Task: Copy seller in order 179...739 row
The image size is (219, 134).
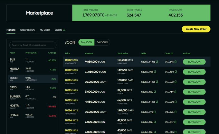Action: click(x=155, y=92)
